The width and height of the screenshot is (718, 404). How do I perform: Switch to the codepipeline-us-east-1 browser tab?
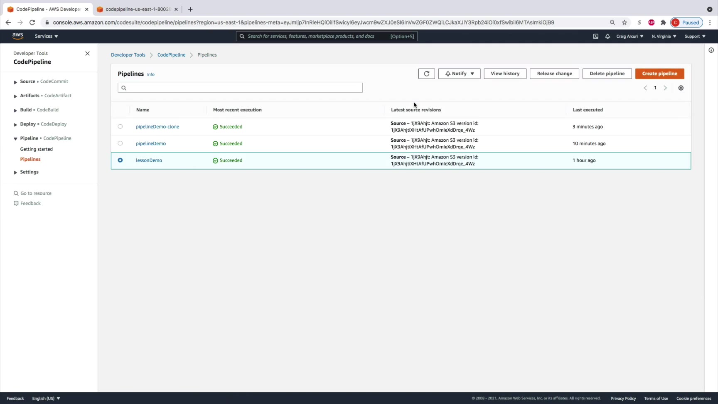coord(137,9)
